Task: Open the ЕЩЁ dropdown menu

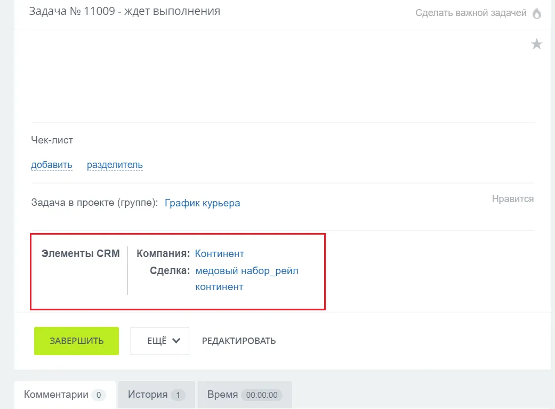Action: click(x=159, y=341)
